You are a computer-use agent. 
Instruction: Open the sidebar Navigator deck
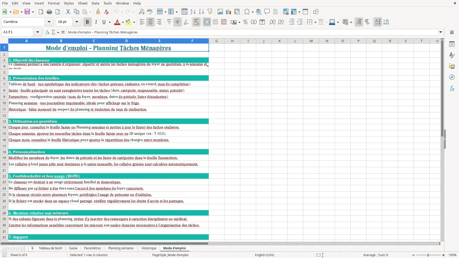click(x=452, y=77)
